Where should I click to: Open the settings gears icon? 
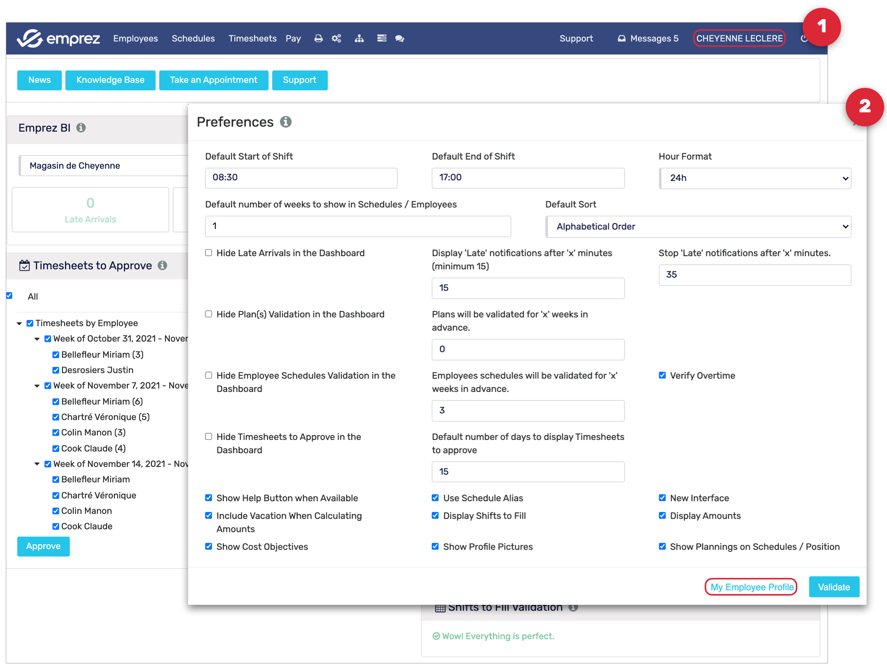337,38
